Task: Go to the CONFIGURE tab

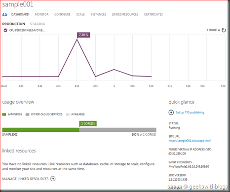Action: click(x=62, y=14)
